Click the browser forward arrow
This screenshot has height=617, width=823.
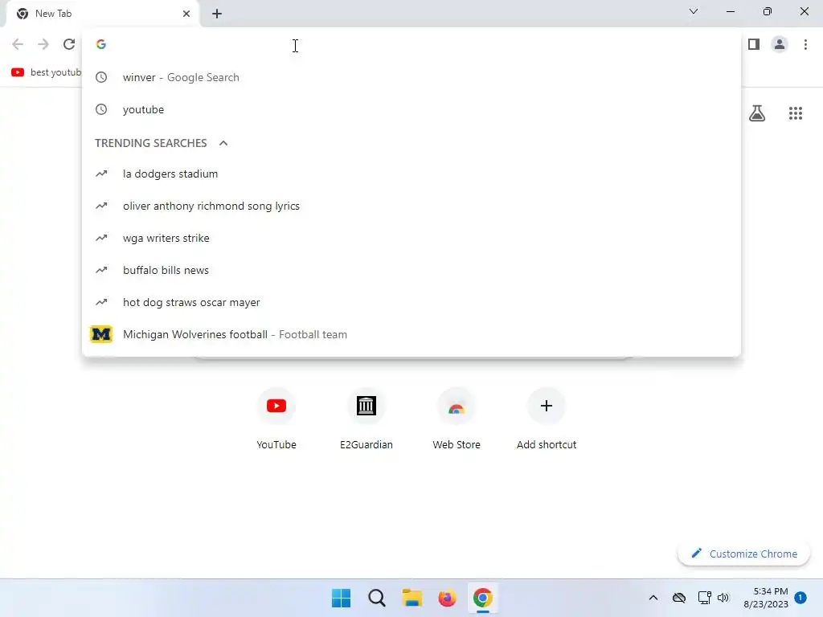click(43, 44)
